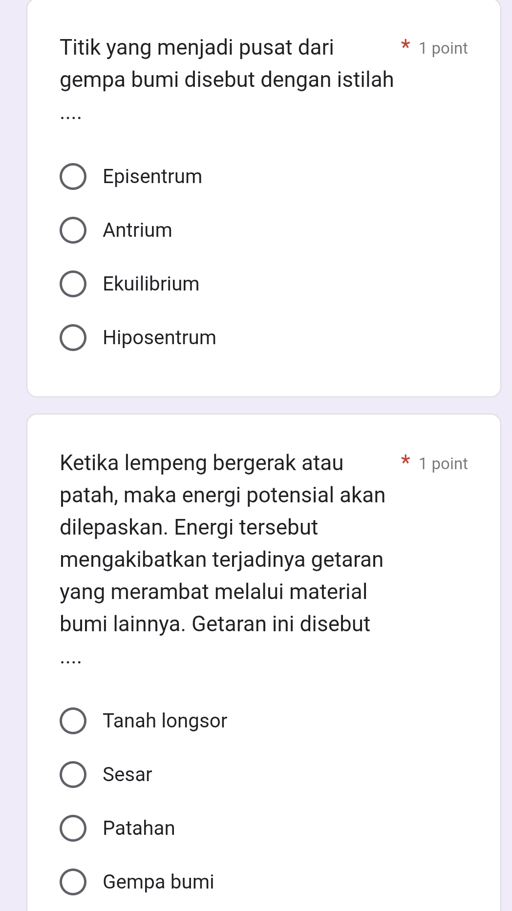
Task: Click the "Sesar" answer label text
Action: (x=128, y=775)
